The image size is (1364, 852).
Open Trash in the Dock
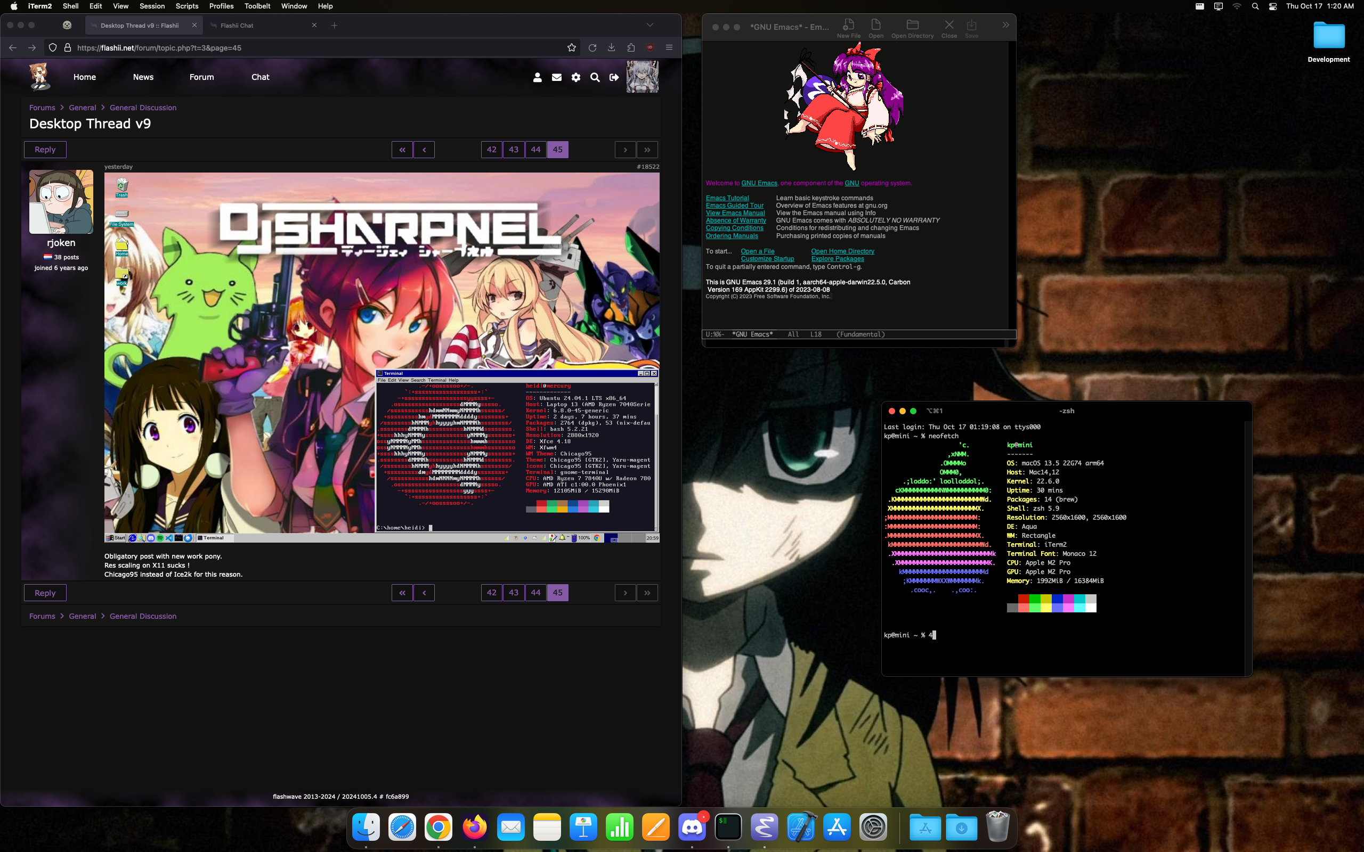click(997, 827)
